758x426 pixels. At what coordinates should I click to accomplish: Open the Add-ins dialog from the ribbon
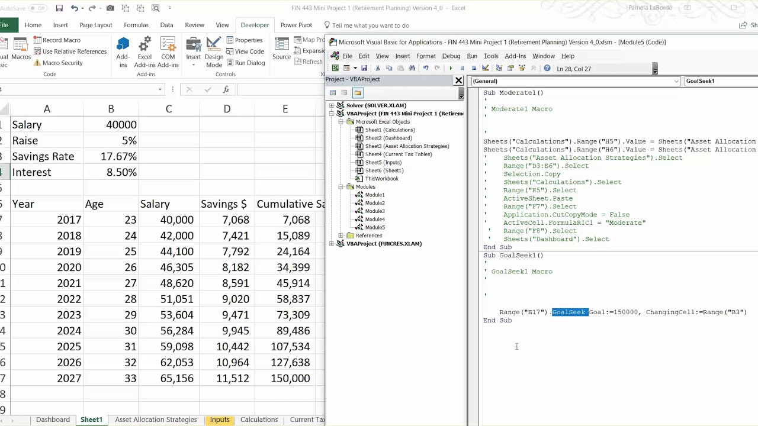click(123, 53)
